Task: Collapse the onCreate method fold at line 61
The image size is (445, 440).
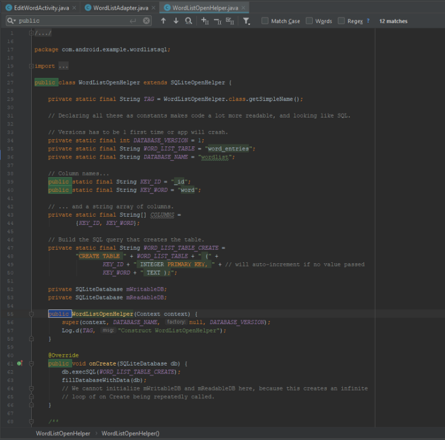Action: (31, 363)
